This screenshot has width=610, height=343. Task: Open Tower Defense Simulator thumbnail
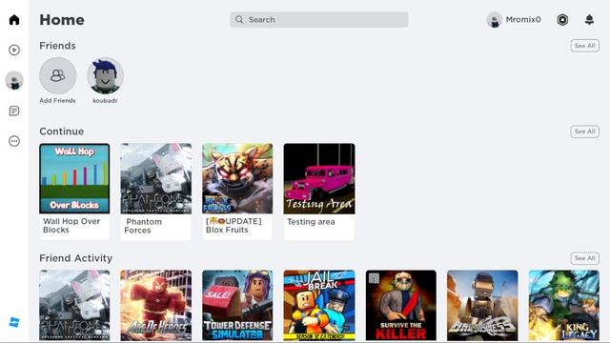coord(237,305)
